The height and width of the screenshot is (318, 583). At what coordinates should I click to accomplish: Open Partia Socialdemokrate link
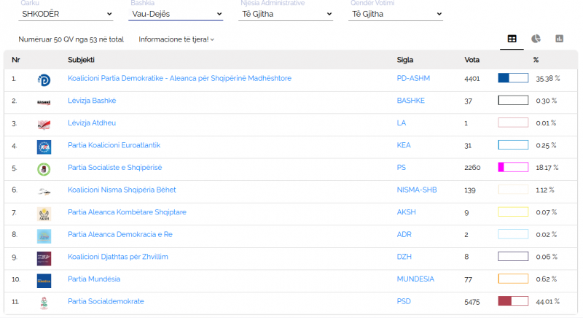106,301
